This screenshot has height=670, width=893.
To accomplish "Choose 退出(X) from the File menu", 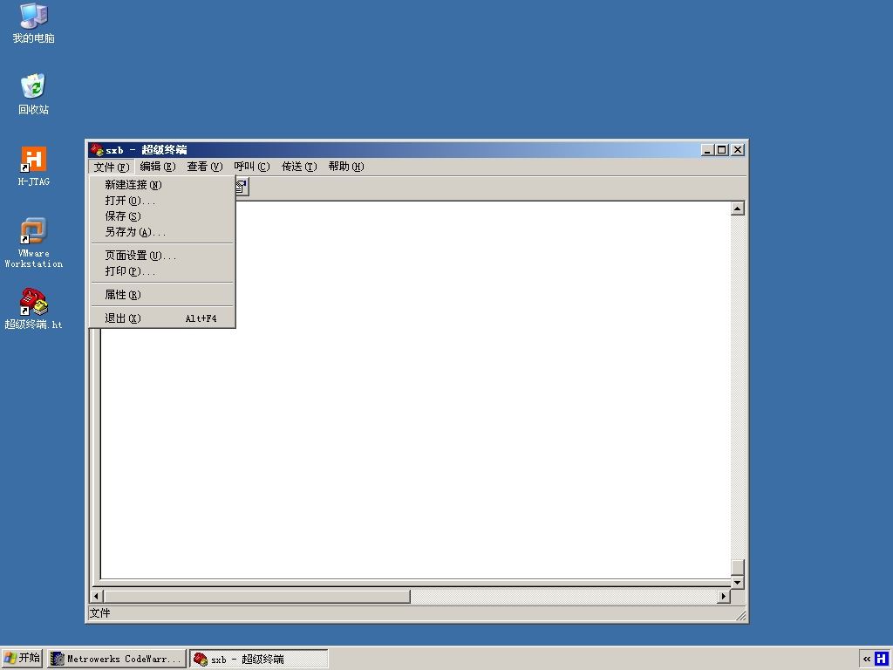I will (x=162, y=318).
